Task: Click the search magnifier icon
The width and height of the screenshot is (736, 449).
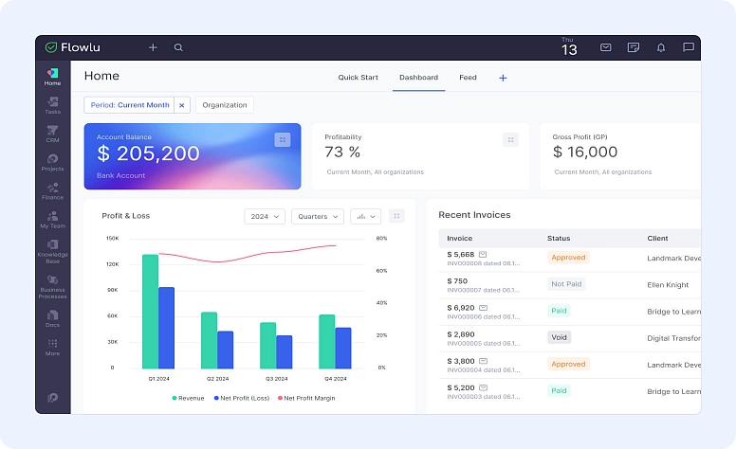Action: pyautogui.click(x=178, y=47)
